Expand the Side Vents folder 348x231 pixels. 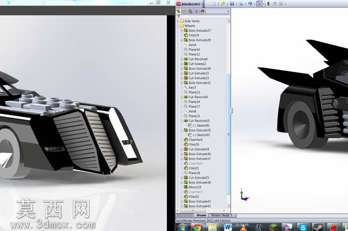178,21
